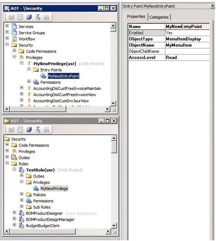Click the Properties sheet icon in top AOT toolbar
The image size is (216, 241).
21,17
